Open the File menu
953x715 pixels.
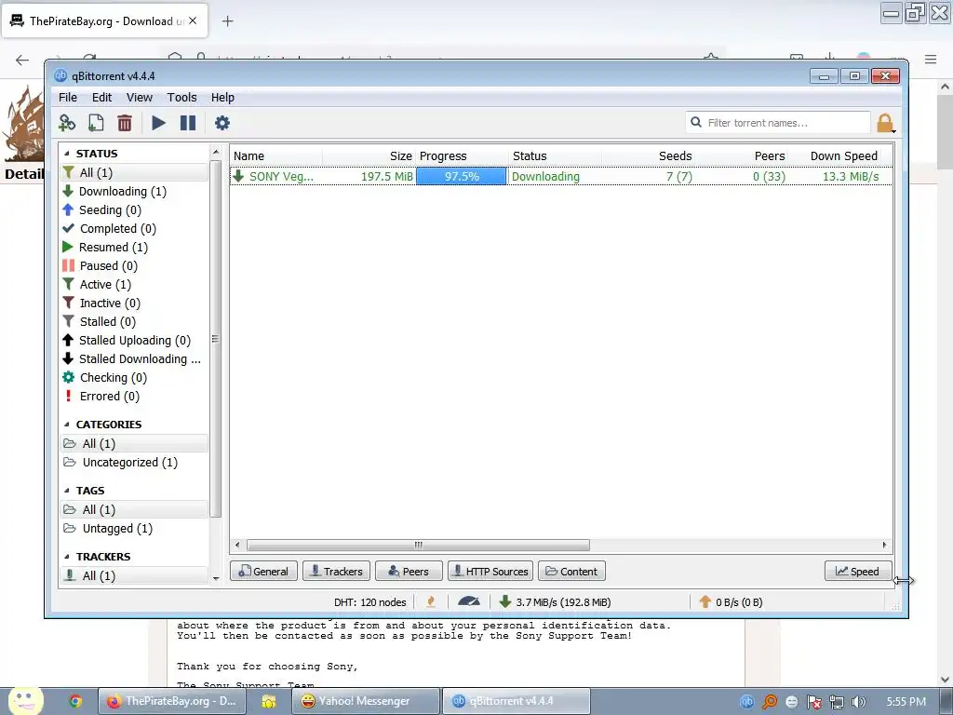(x=67, y=97)
